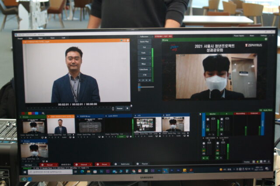Click the Cut transition button

click(144, 47)
